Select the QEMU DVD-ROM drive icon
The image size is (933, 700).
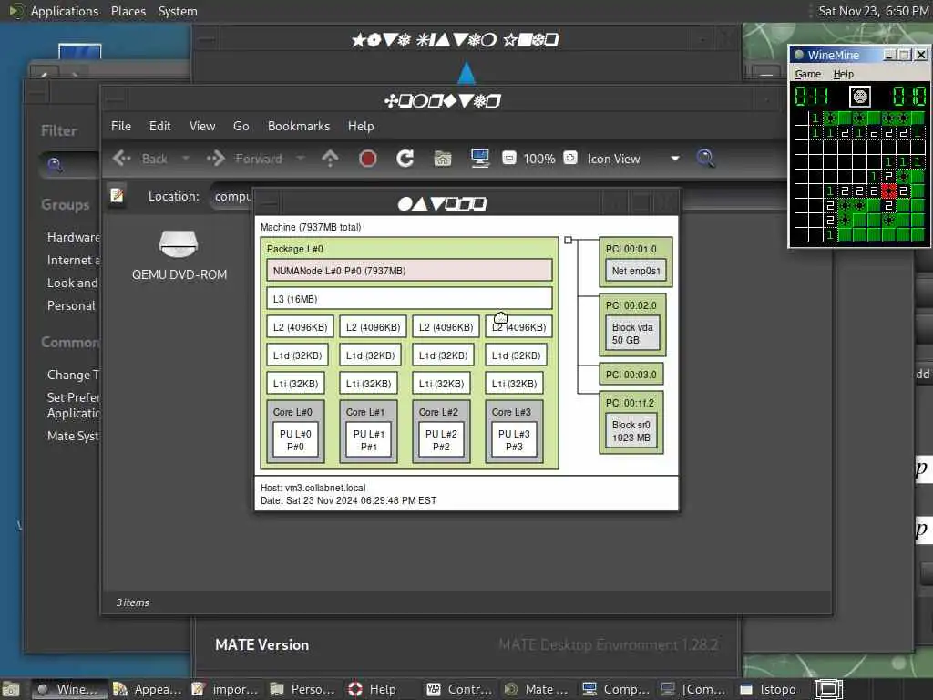coord(179,242)
